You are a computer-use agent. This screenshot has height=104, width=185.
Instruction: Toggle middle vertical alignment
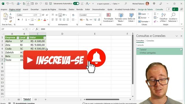point(56,15)
